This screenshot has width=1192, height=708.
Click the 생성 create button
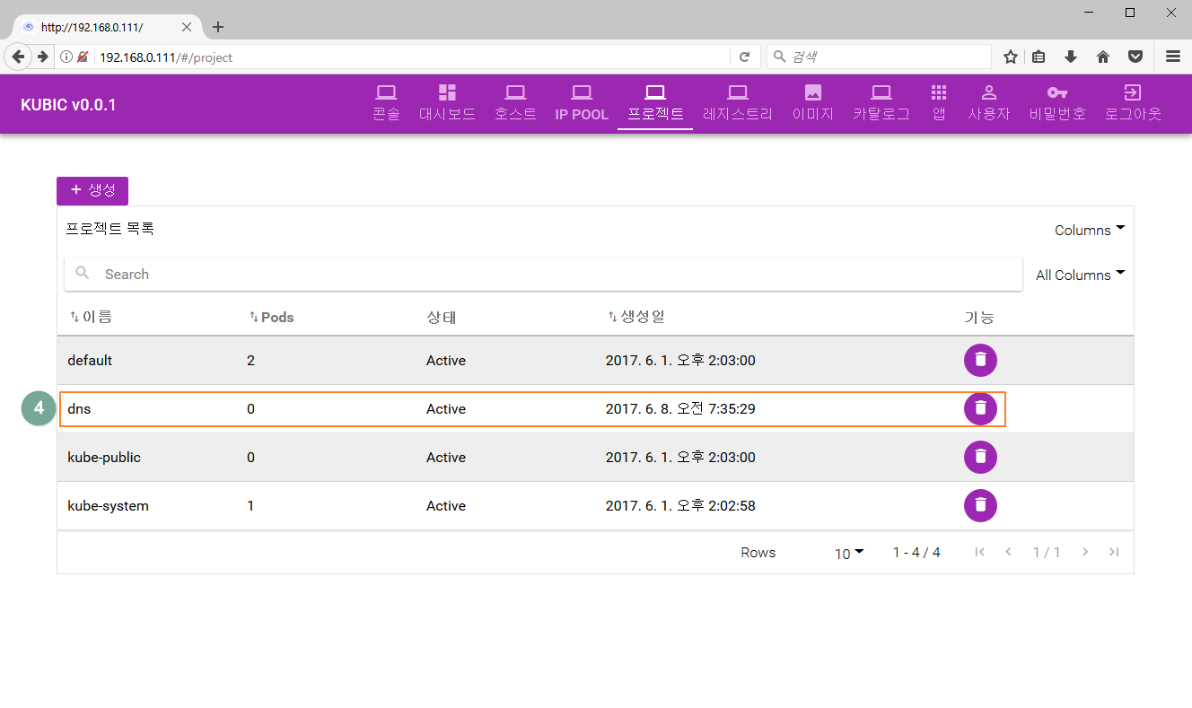click(x=92, y=190)
